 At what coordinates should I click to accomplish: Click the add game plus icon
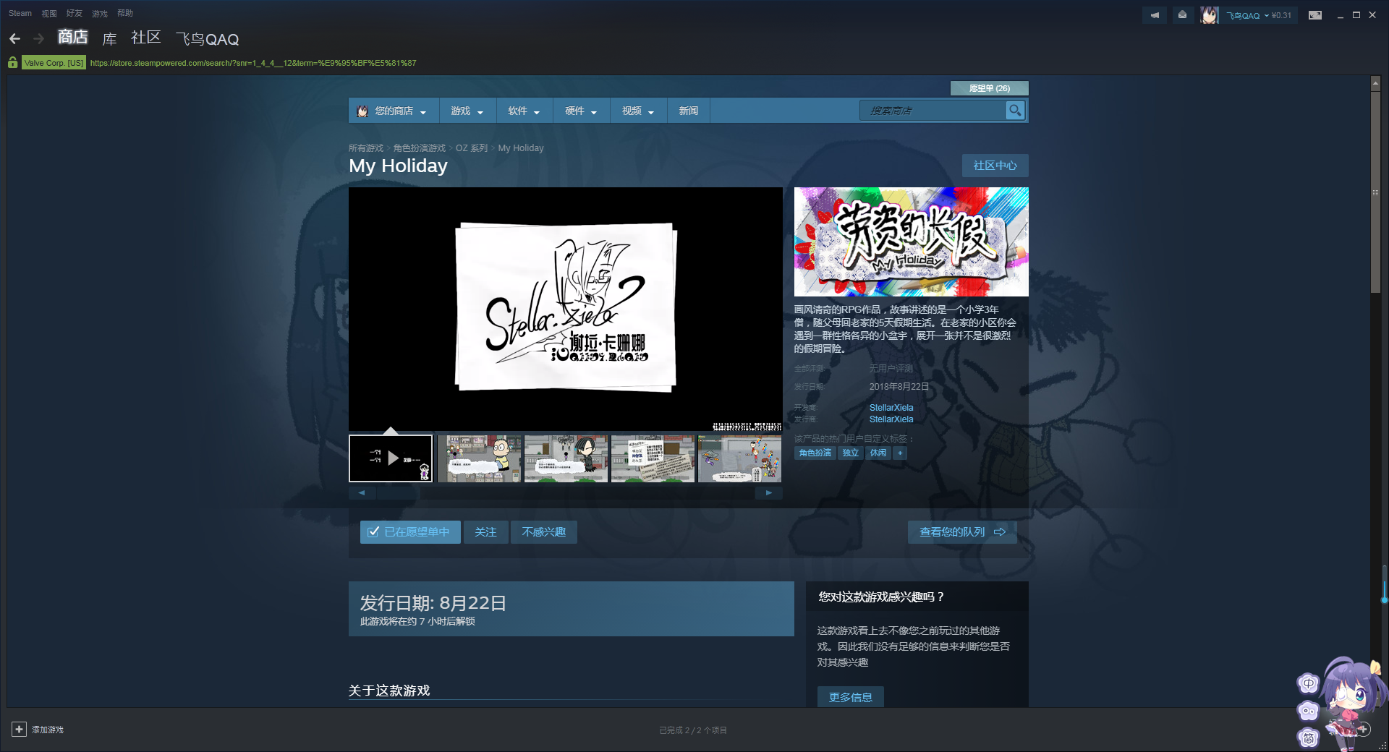pos(20,730)
